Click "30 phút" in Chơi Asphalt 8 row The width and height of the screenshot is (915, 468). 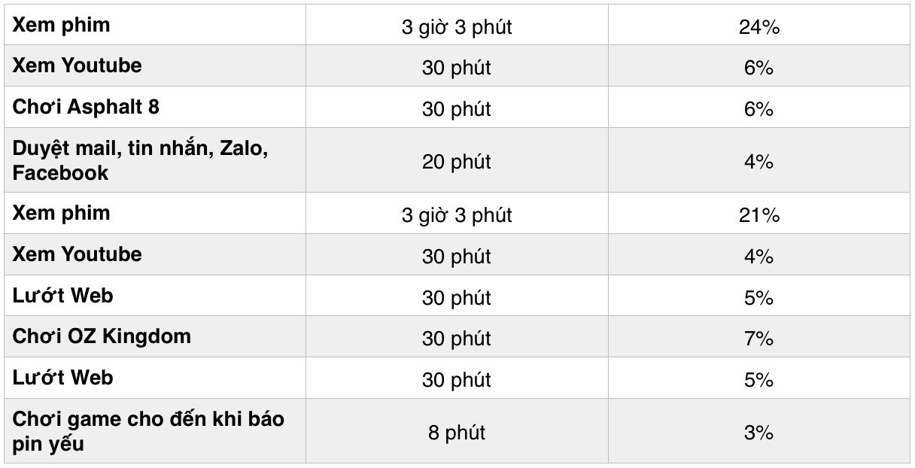[x=457, y=109]
